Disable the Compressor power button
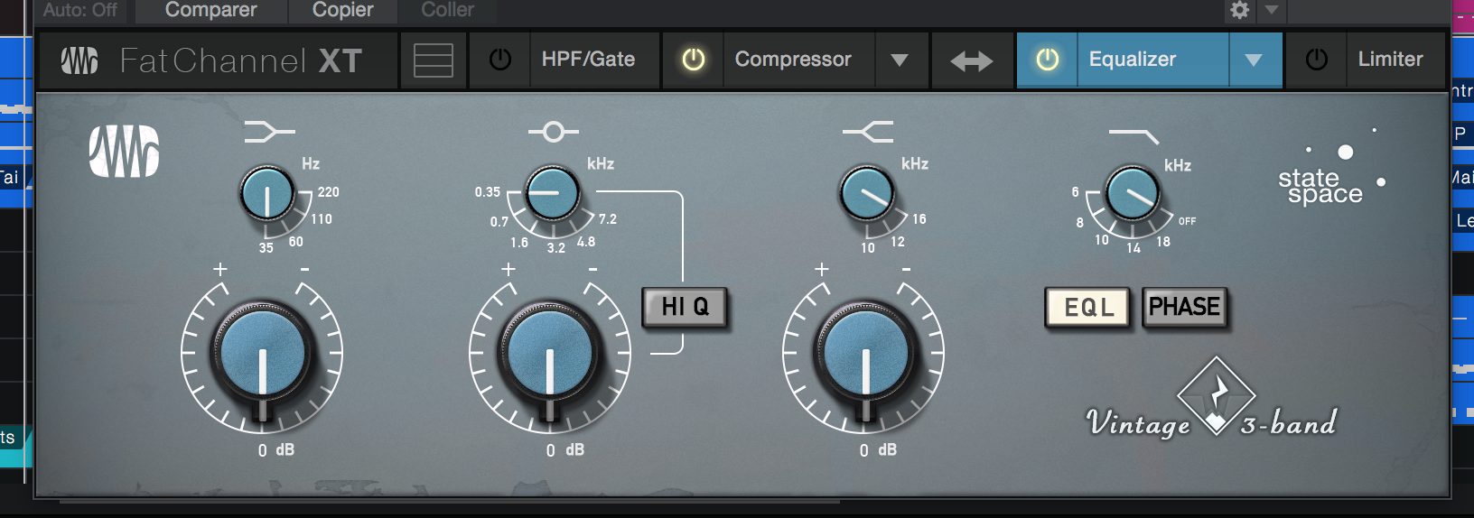1474x518 pixels. click(x=693, y=60)
